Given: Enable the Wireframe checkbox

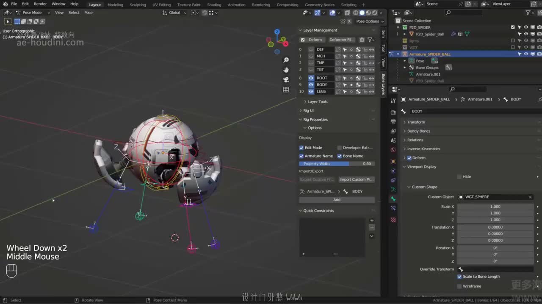Looking at the screenshot, I should click(x=459, y=286).
